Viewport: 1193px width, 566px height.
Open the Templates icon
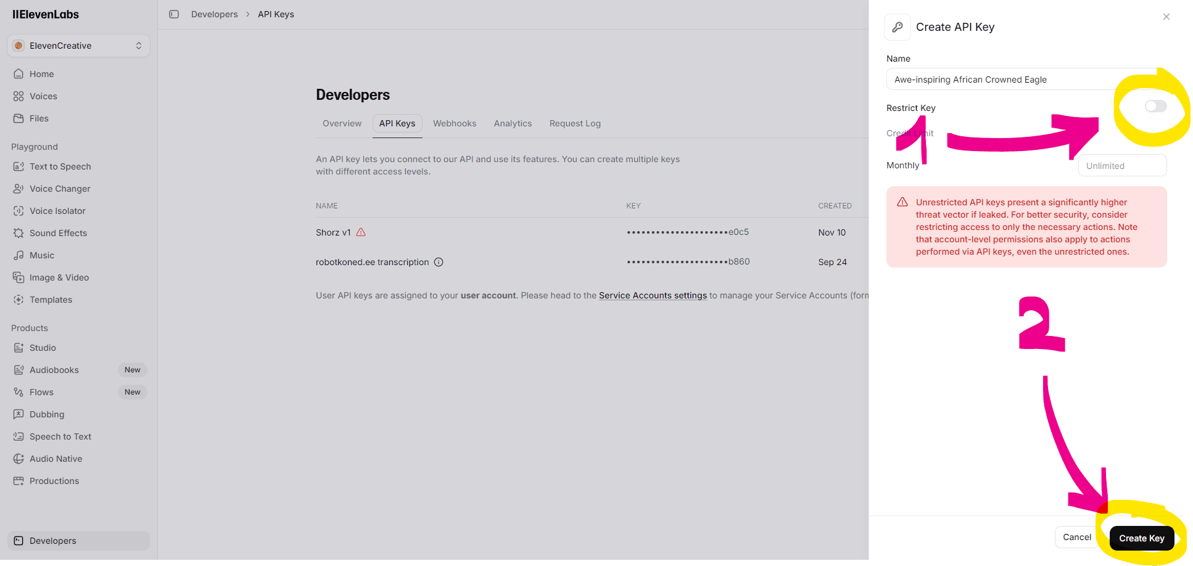pyautogui.click(x=19, y=300)
